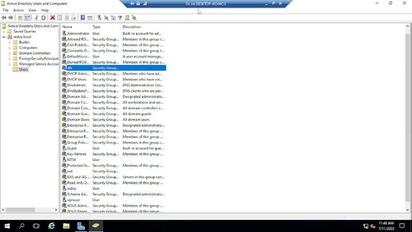Screen dimensions: 412x232
Task: Click the red X Delete toolbar icon
Action: click(x=53, y=17)
